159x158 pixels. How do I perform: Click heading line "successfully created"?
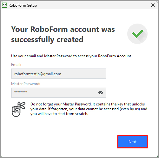click(47, 39)
